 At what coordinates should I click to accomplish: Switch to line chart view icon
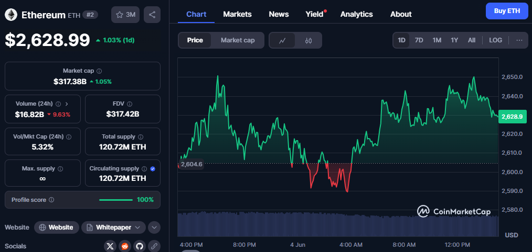[x=282, y=41]
